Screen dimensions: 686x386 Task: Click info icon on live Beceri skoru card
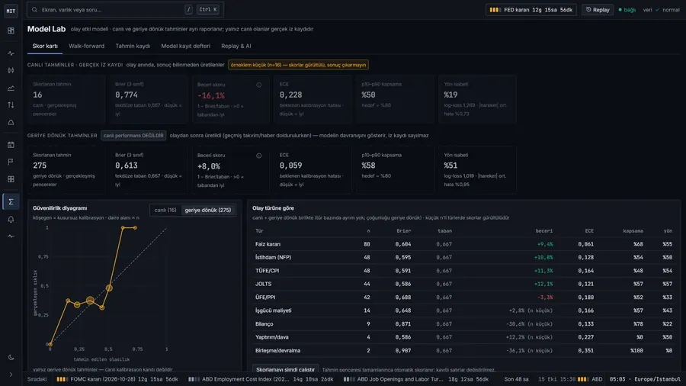coord(258,85)
